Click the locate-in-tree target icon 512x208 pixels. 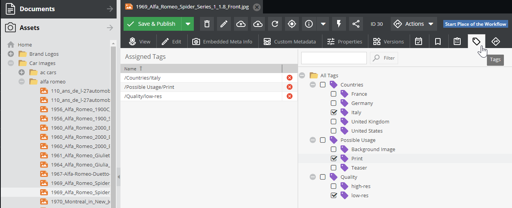(292, 24)
